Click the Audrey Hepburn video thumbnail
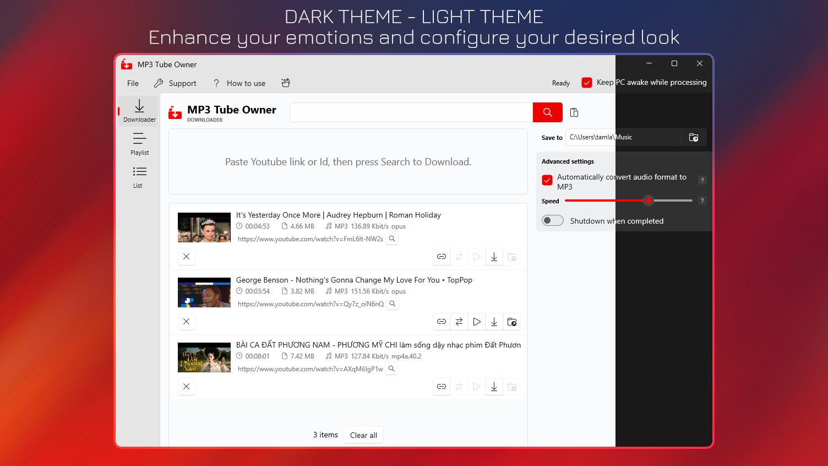 point(204,227)
